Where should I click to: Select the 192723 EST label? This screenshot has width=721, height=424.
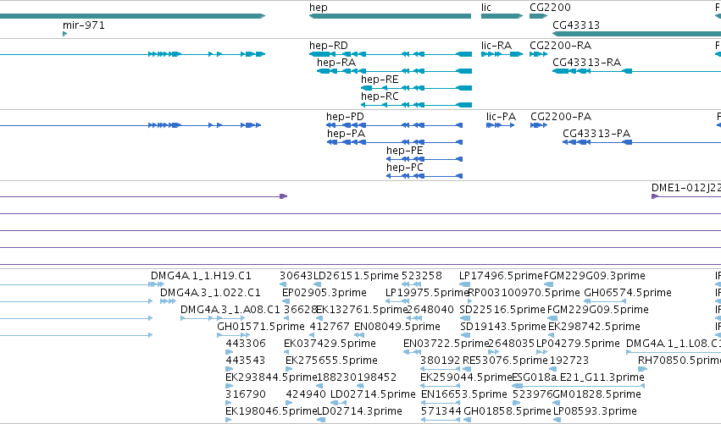coord(569,361)
